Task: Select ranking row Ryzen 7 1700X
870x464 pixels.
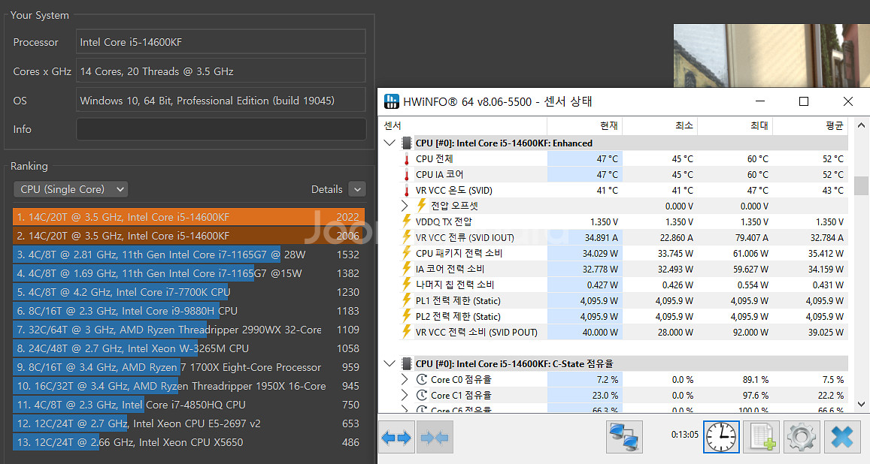Action: tap(189, 367)
